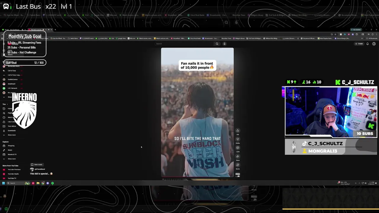
Task: Like the YouTube Short
Action: click(237, 131)
